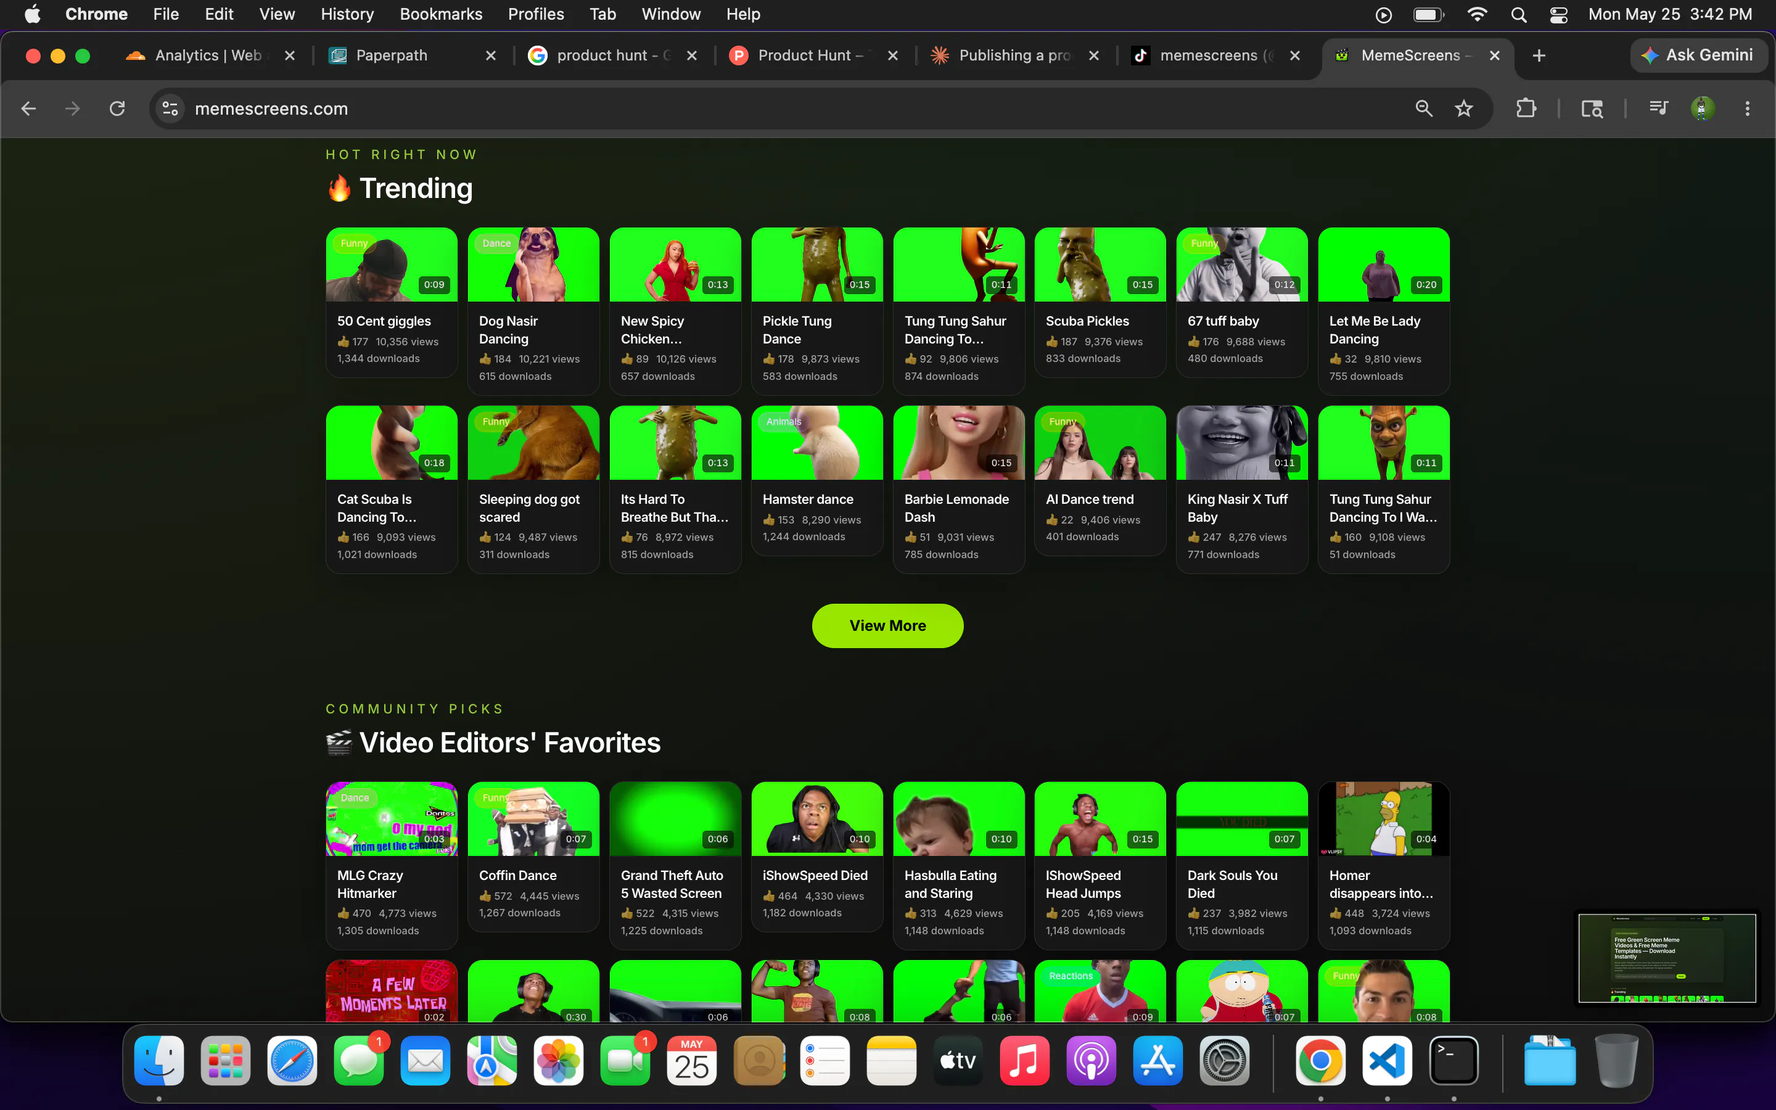Click the zoom magnifier icon in address bar
This screenshot has height=1110, width=1776.
click(x=1424, y=109)
